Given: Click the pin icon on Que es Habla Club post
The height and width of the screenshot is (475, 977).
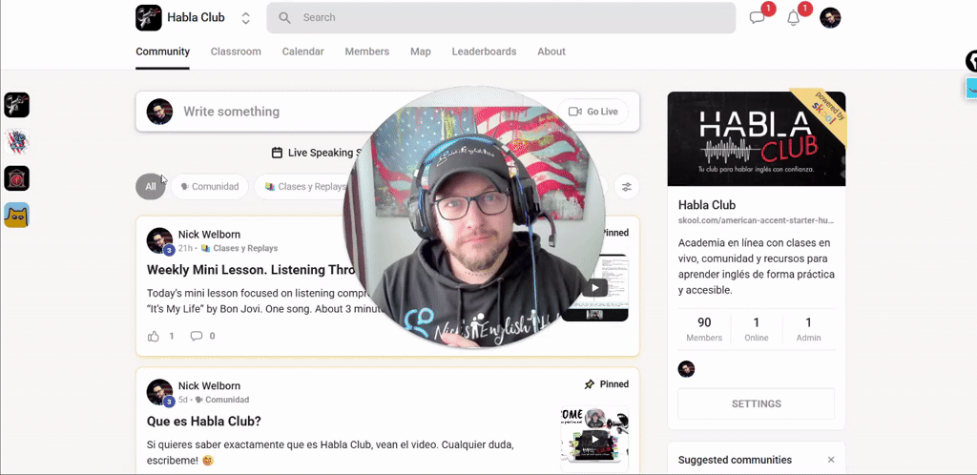Looking at the screenshot, I should pos(589,384).
